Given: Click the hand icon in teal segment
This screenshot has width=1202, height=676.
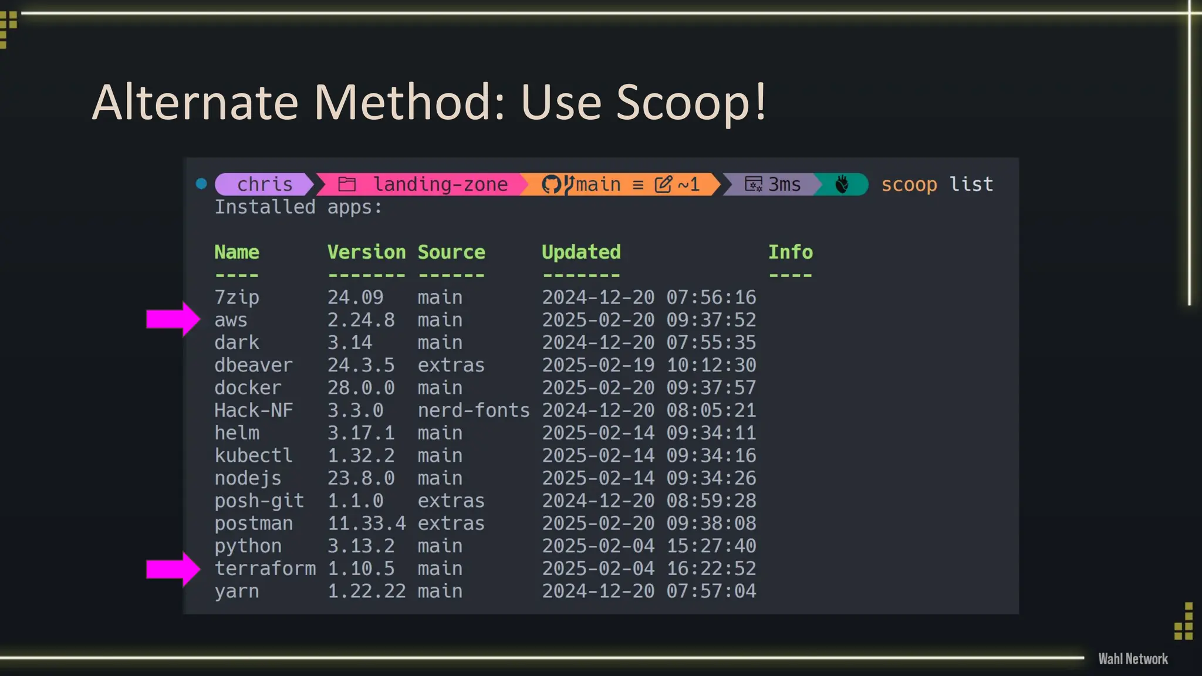Looking at the screenshot, I should click(842, 184).
